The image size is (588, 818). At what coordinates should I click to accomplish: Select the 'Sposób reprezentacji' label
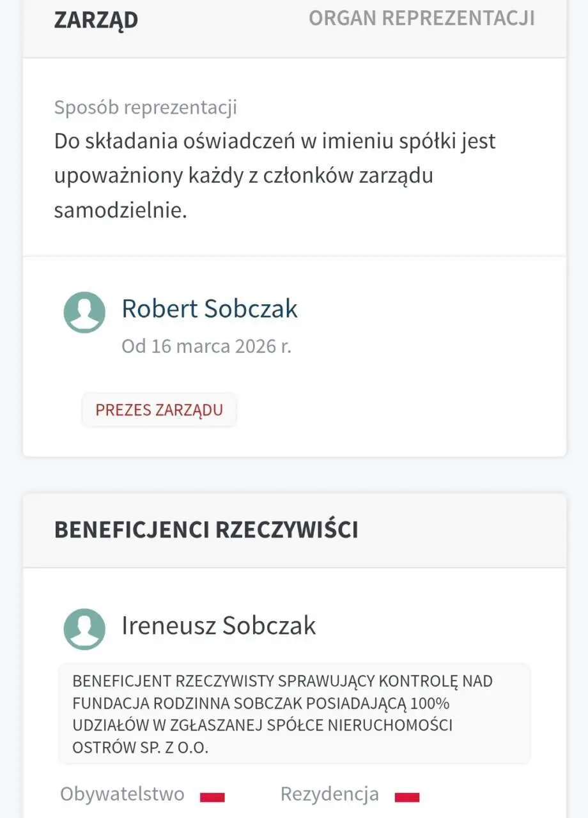[x=146, y=107]
